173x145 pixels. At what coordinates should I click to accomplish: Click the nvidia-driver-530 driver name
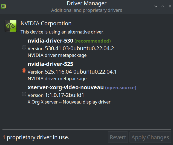[50, 41]
